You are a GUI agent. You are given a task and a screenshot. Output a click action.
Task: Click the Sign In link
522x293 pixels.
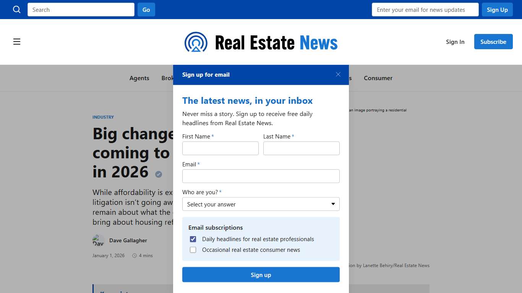455,42
